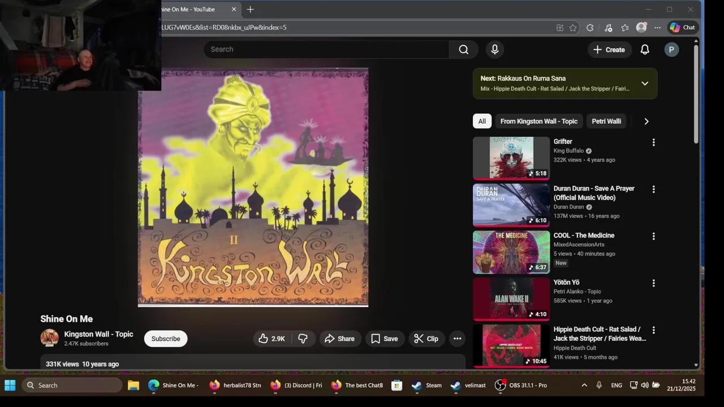
Task: Switch to Discord Firefox taskbar window
Action: (296, 386)
